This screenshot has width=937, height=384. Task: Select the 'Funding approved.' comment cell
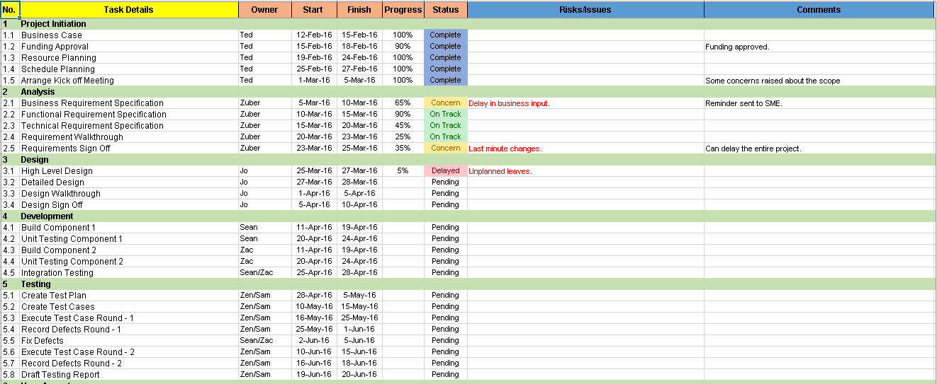tap(819, 46)
